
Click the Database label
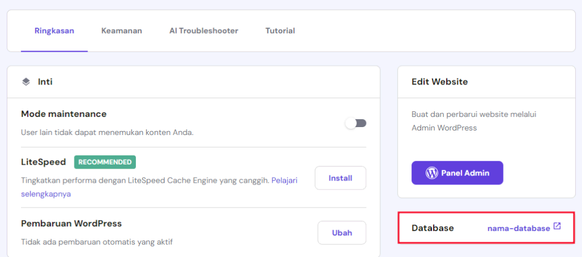pyautogui.click(x=433, y=228)
